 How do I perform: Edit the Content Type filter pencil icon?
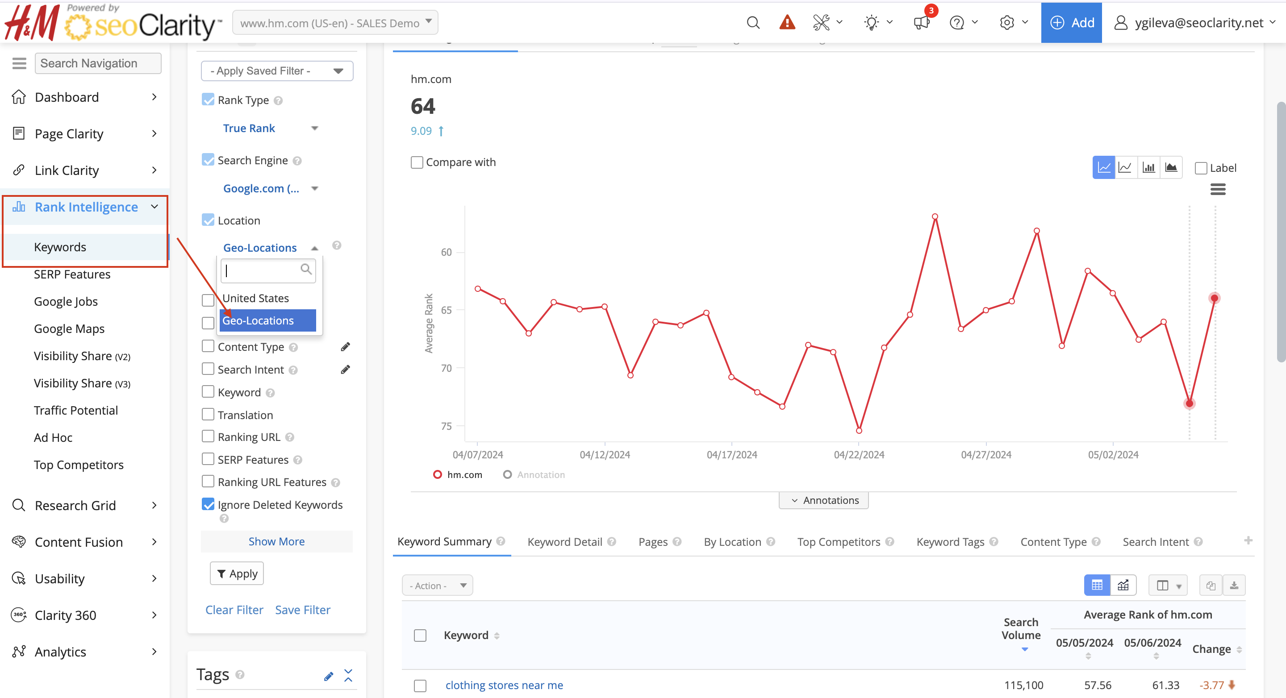(345, 347)
